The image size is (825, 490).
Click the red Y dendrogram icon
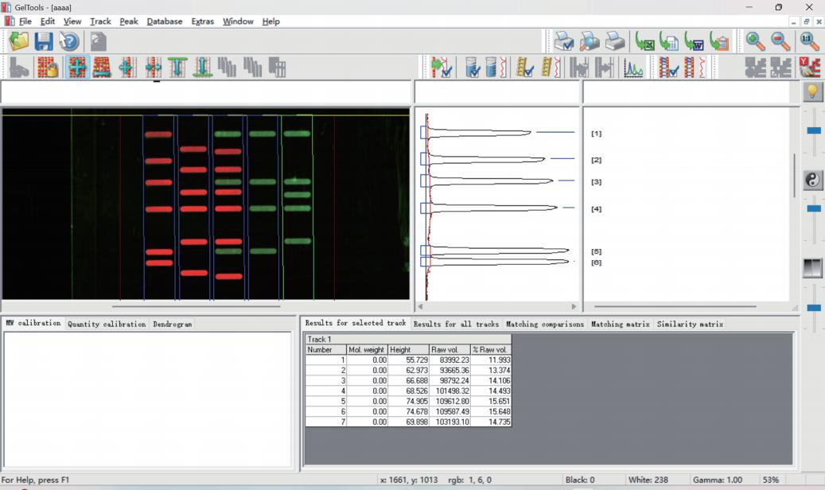tap(810, 68)
